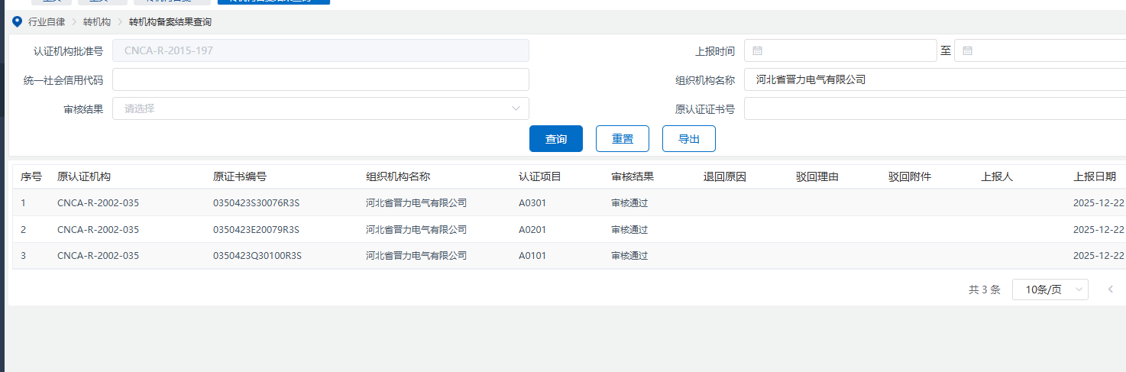Focus the 原认证证书号 input field

click(932, 108)
